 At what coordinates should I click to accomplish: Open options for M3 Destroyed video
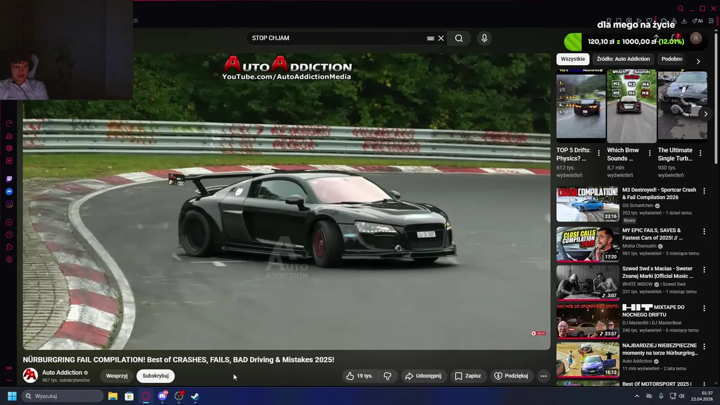click(704, 191)
